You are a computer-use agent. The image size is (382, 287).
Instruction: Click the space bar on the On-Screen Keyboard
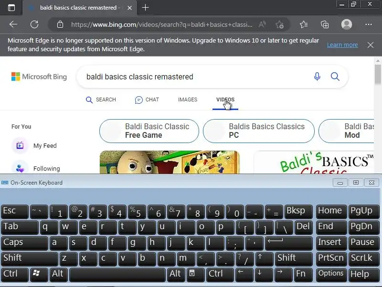pyautogui.click(x=117, y=275)
